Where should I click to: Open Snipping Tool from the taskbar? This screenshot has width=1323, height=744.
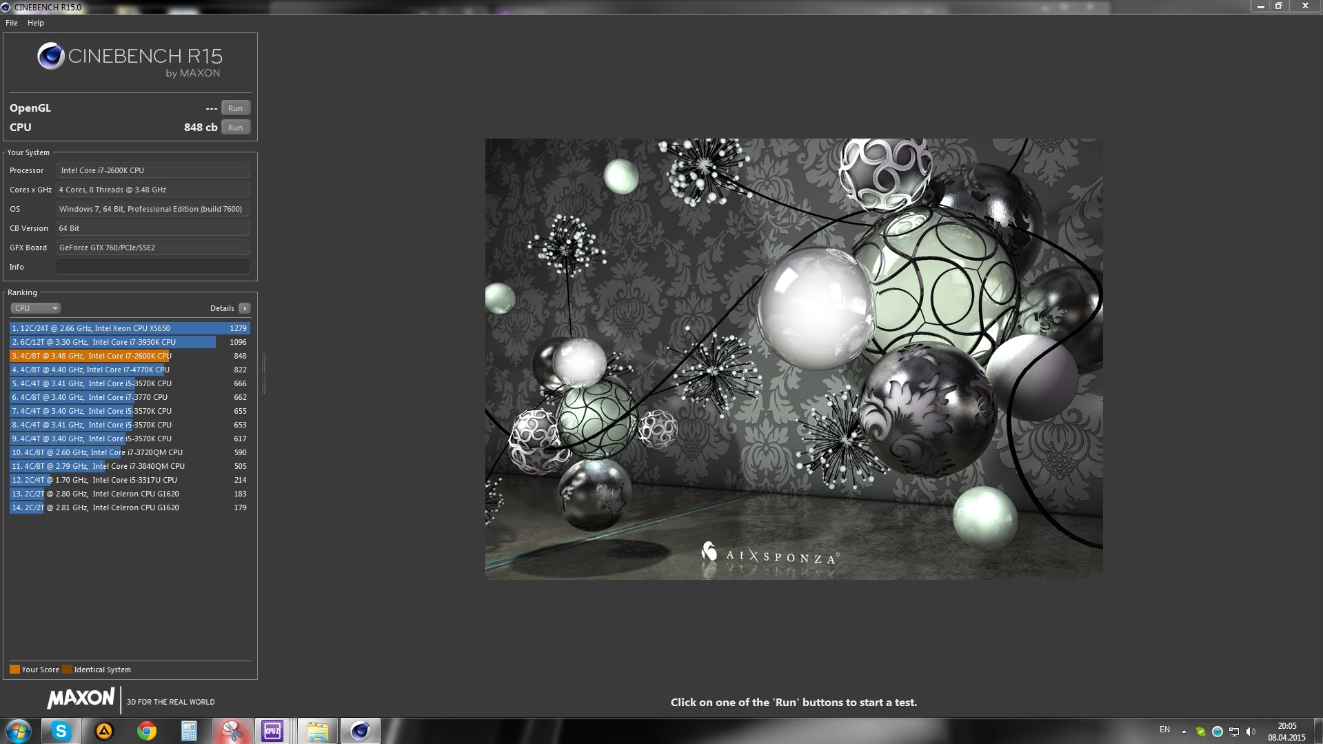tap(232, 731)
